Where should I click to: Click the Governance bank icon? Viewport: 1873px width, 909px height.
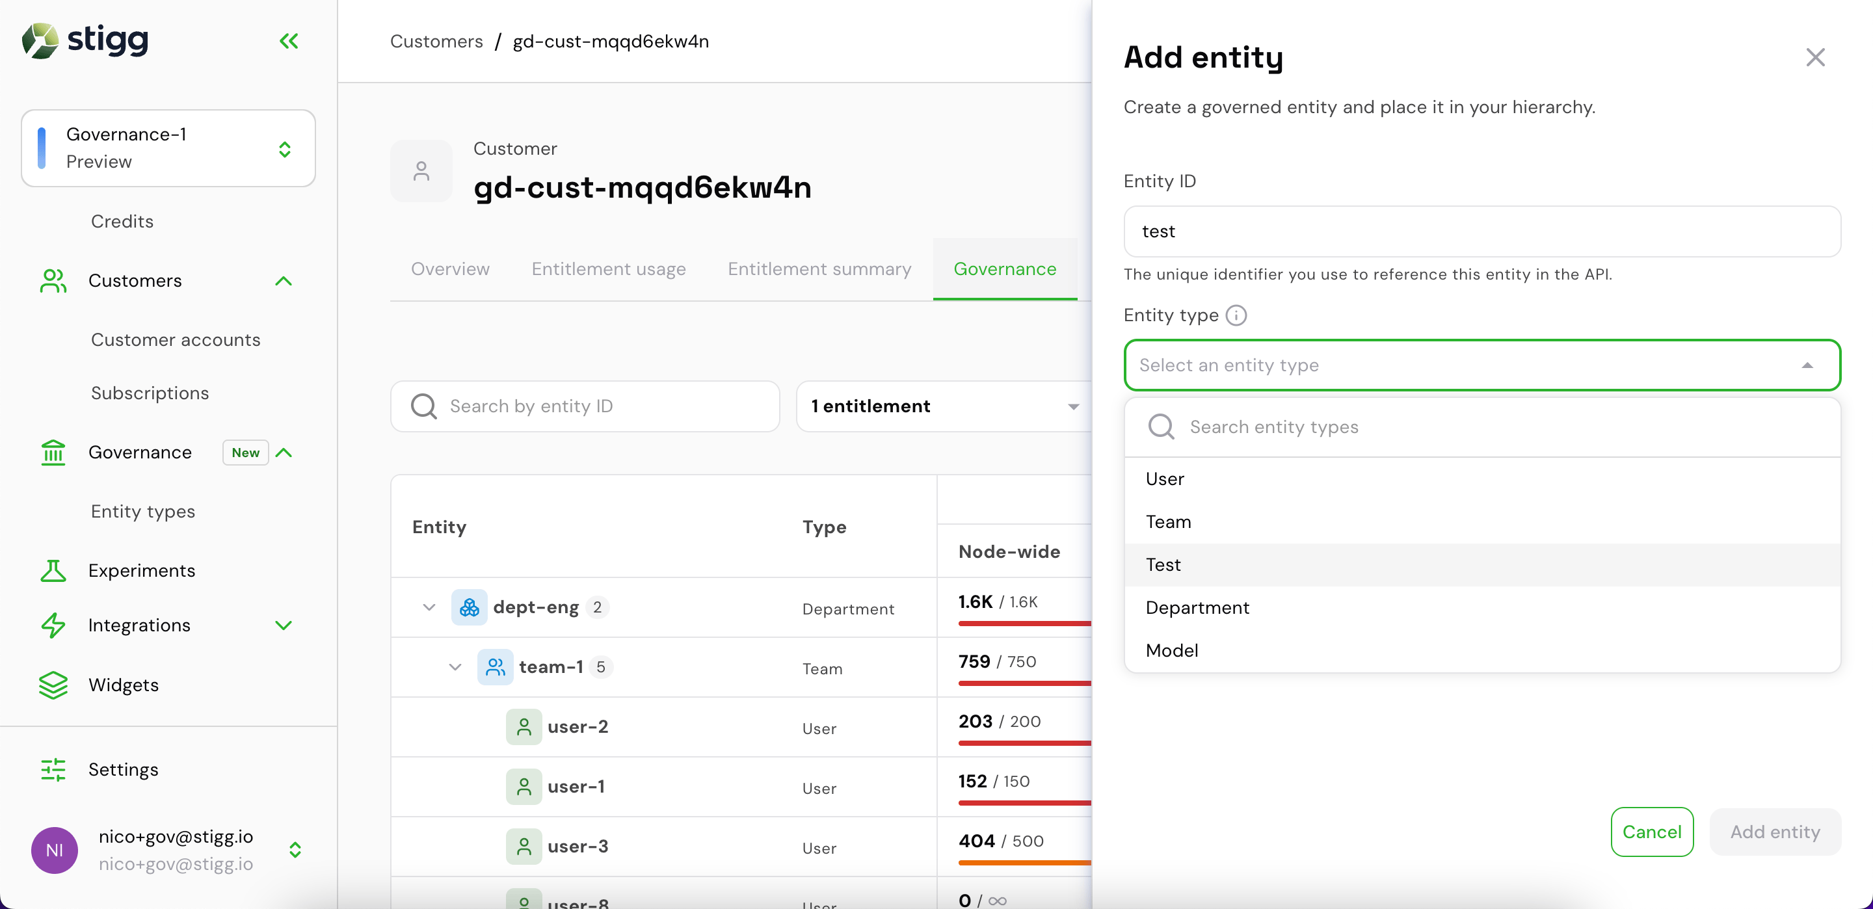click(53, 453)
